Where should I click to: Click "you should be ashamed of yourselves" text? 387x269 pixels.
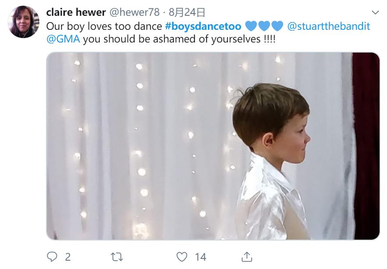coord(172,39)
